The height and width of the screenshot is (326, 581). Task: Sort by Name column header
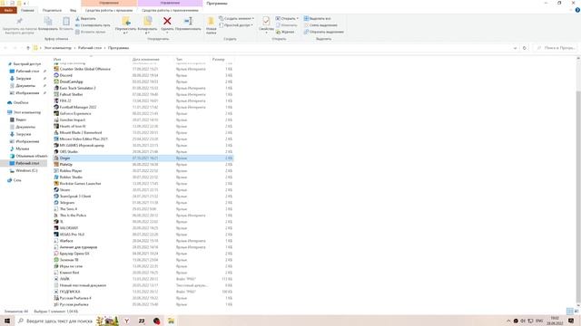point(56,59)
